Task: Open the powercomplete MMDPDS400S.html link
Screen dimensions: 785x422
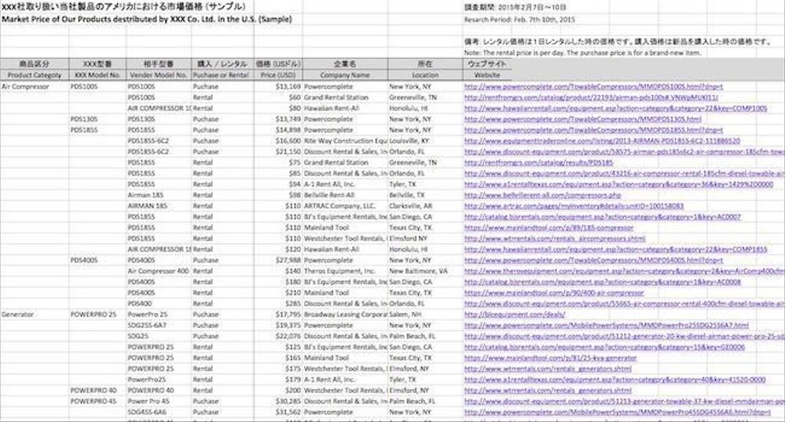Action: tap(593, 260)
